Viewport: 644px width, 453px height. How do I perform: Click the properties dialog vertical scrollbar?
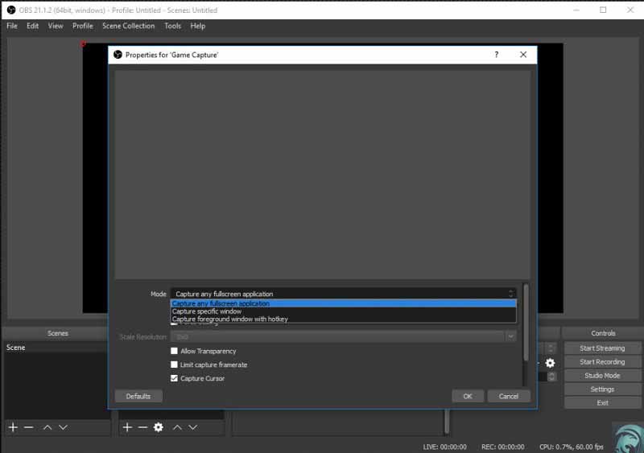(526, 323)
